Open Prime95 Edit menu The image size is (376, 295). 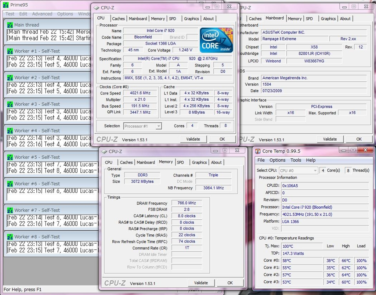23,14
